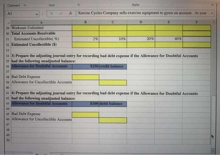Expand the formula bar

click(x=212, y=13)
